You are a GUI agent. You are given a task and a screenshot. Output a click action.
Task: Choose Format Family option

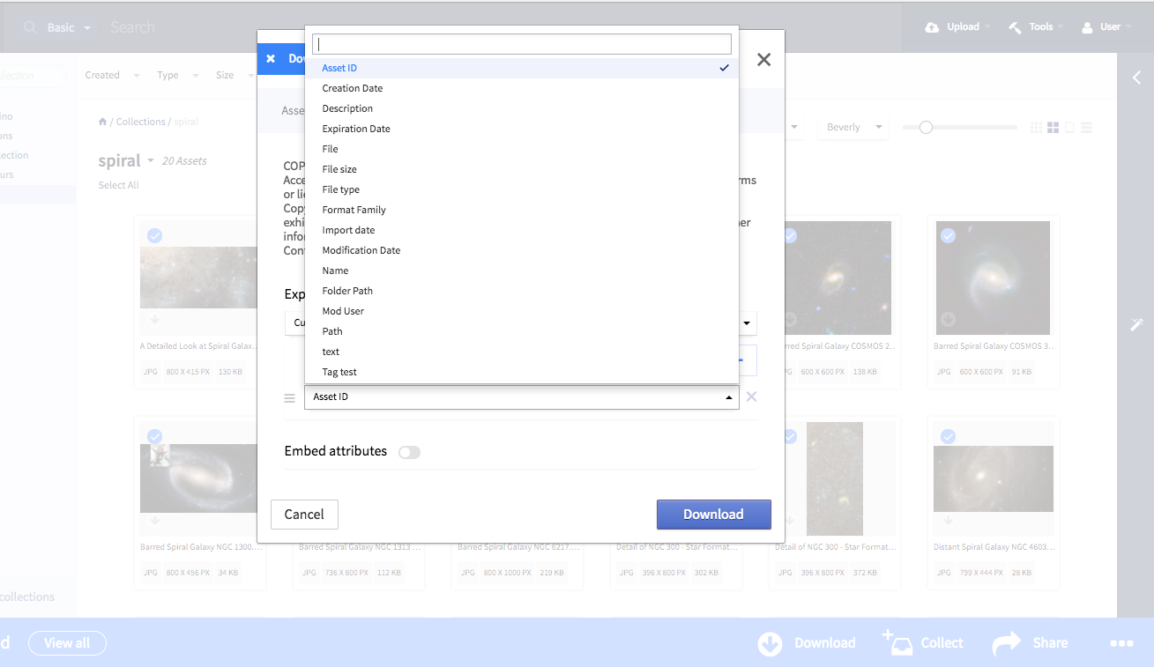click(x=521, y=210)
